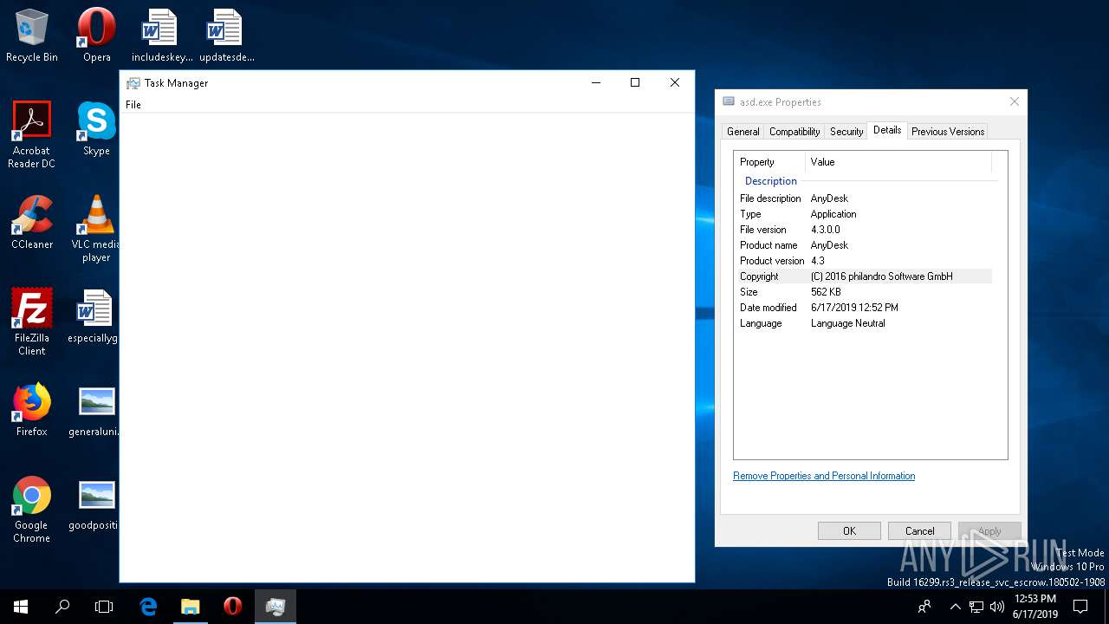
Task: Open VLC media player shortcut
Action: [96, 228]
